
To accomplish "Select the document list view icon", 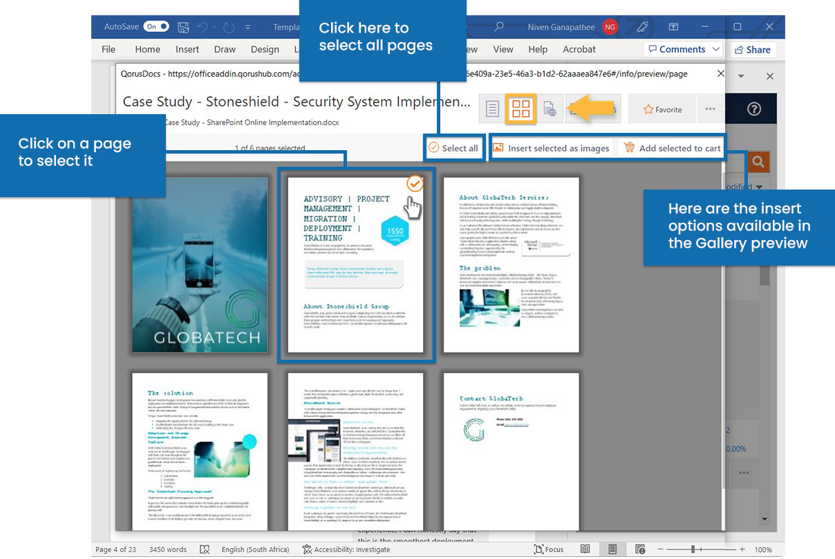I will pyautogui.click(x=492, y=109).
